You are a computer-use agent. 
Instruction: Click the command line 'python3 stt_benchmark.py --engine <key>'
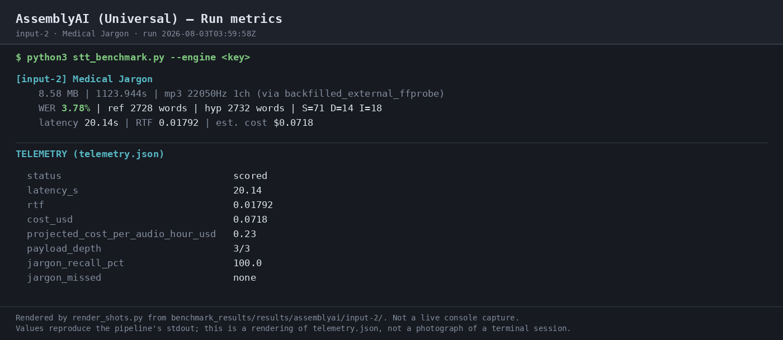(138, 58)
